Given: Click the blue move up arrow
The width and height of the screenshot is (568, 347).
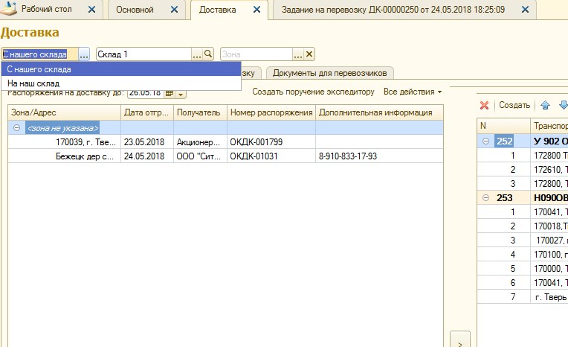Looking at the screenshot, I should point(545,106).
